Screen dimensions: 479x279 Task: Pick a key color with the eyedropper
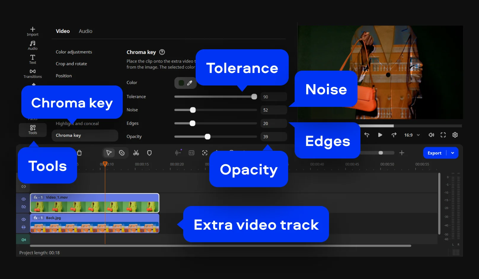click(190, 83)
